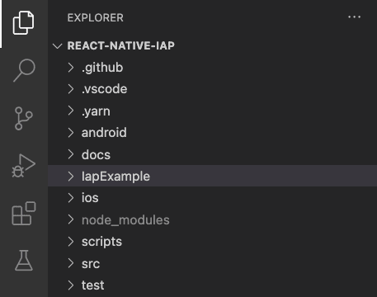Select the docs folder
This screenshot has width=377, height=297.
tap(212, 154)
